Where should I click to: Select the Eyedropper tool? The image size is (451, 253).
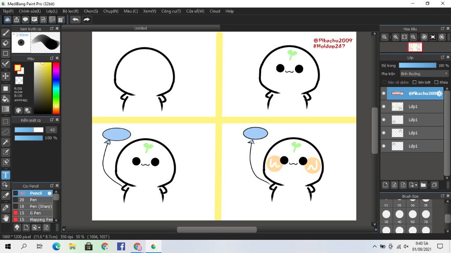[5, 208]
